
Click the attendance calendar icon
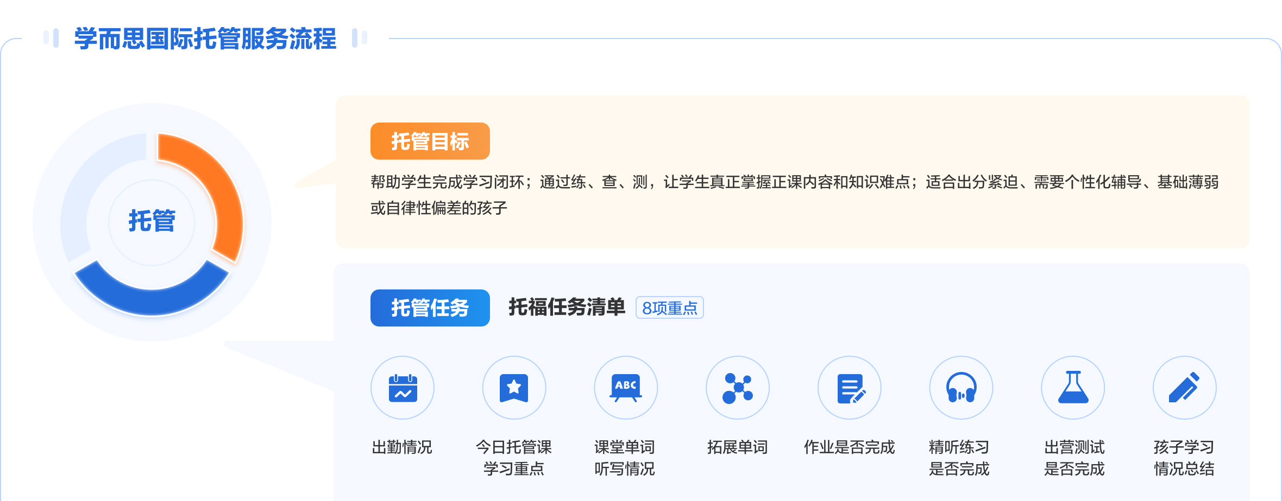point(403,388)
